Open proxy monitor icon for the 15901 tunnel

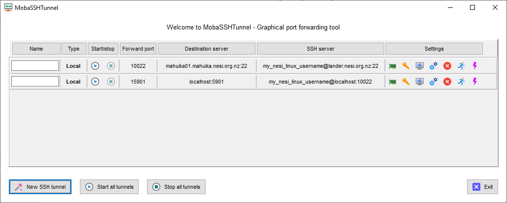419,82
